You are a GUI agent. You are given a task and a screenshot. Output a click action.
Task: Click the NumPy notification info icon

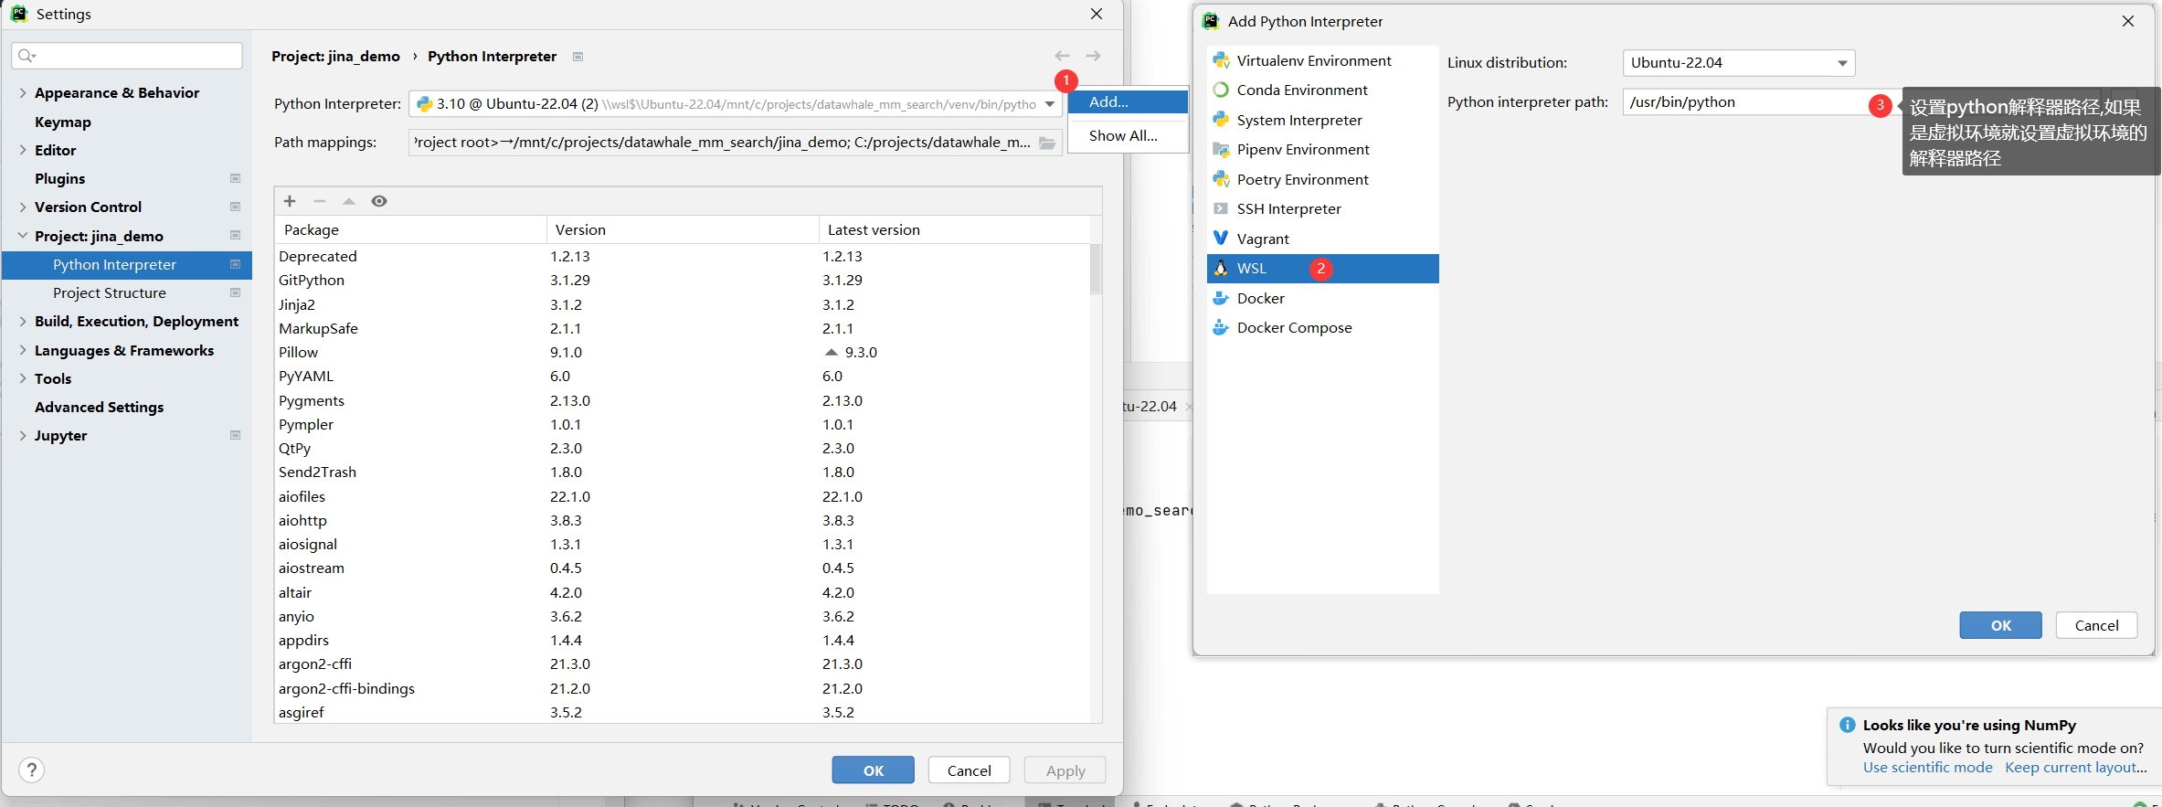pos(1847,725)
